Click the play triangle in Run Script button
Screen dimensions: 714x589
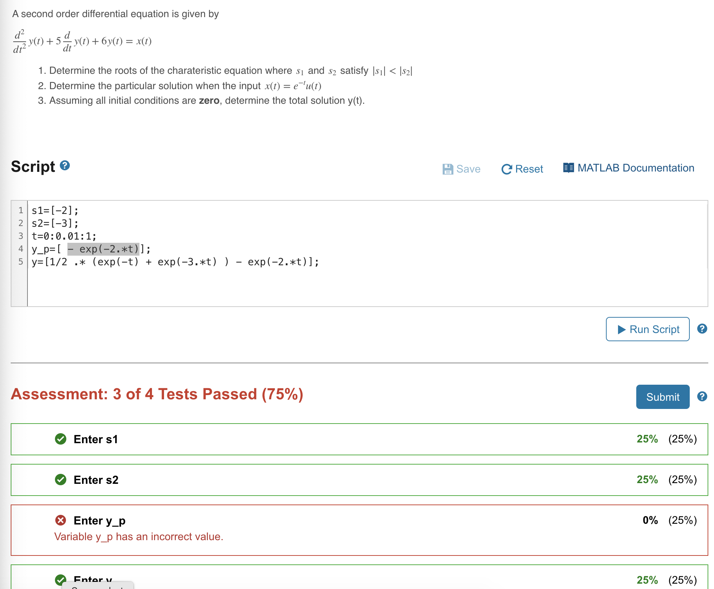coord(622,329)
